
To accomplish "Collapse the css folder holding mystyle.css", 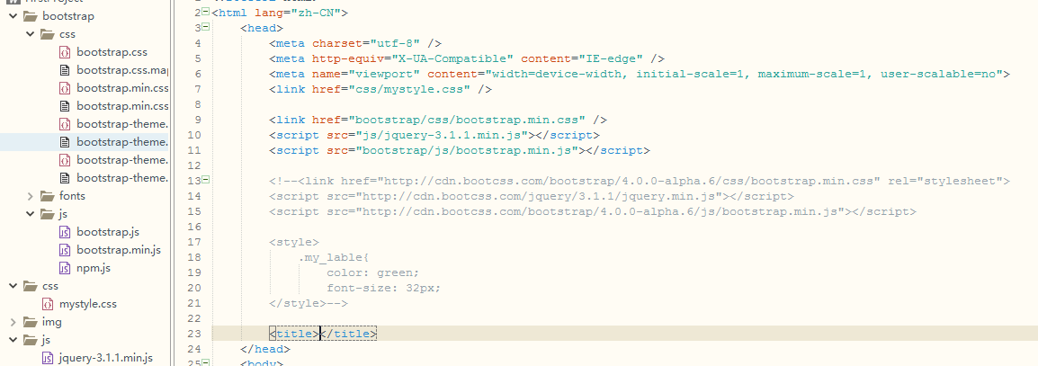I will [13, 286].
